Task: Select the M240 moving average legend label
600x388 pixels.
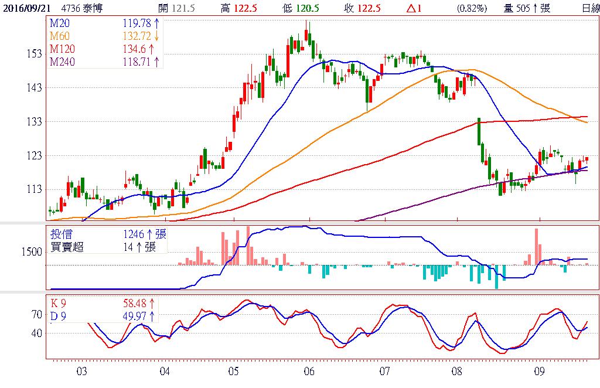Action: point(63,62)
